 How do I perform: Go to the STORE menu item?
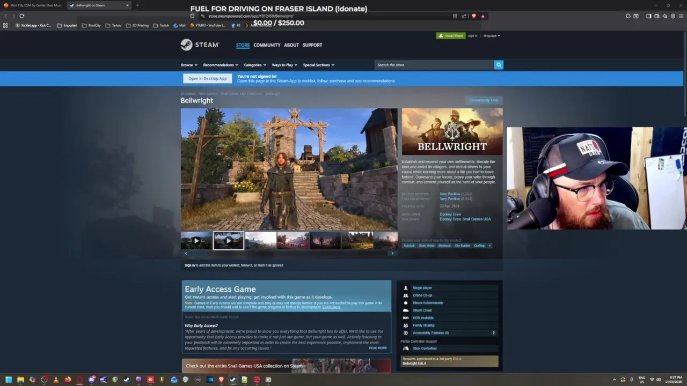tap(243, 45)
